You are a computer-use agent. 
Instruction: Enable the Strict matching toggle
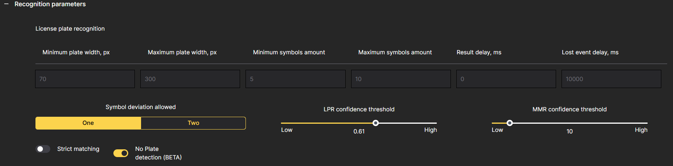43,149
